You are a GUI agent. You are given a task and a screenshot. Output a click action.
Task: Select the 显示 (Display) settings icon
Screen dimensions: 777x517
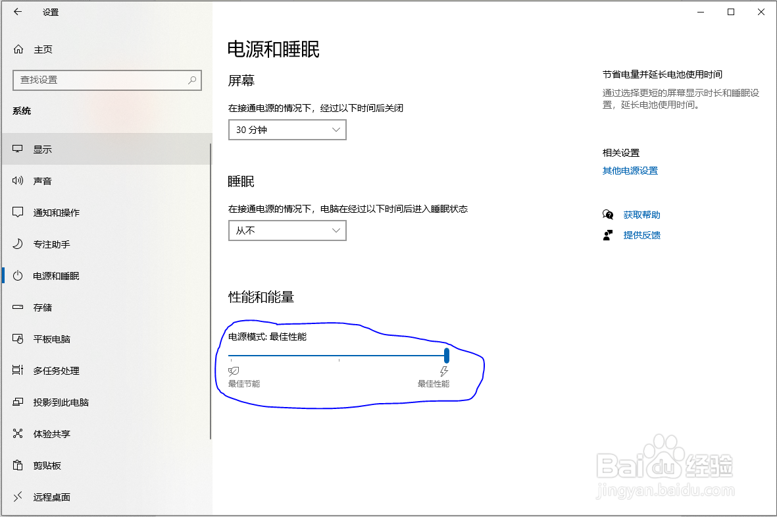[18, 149]
